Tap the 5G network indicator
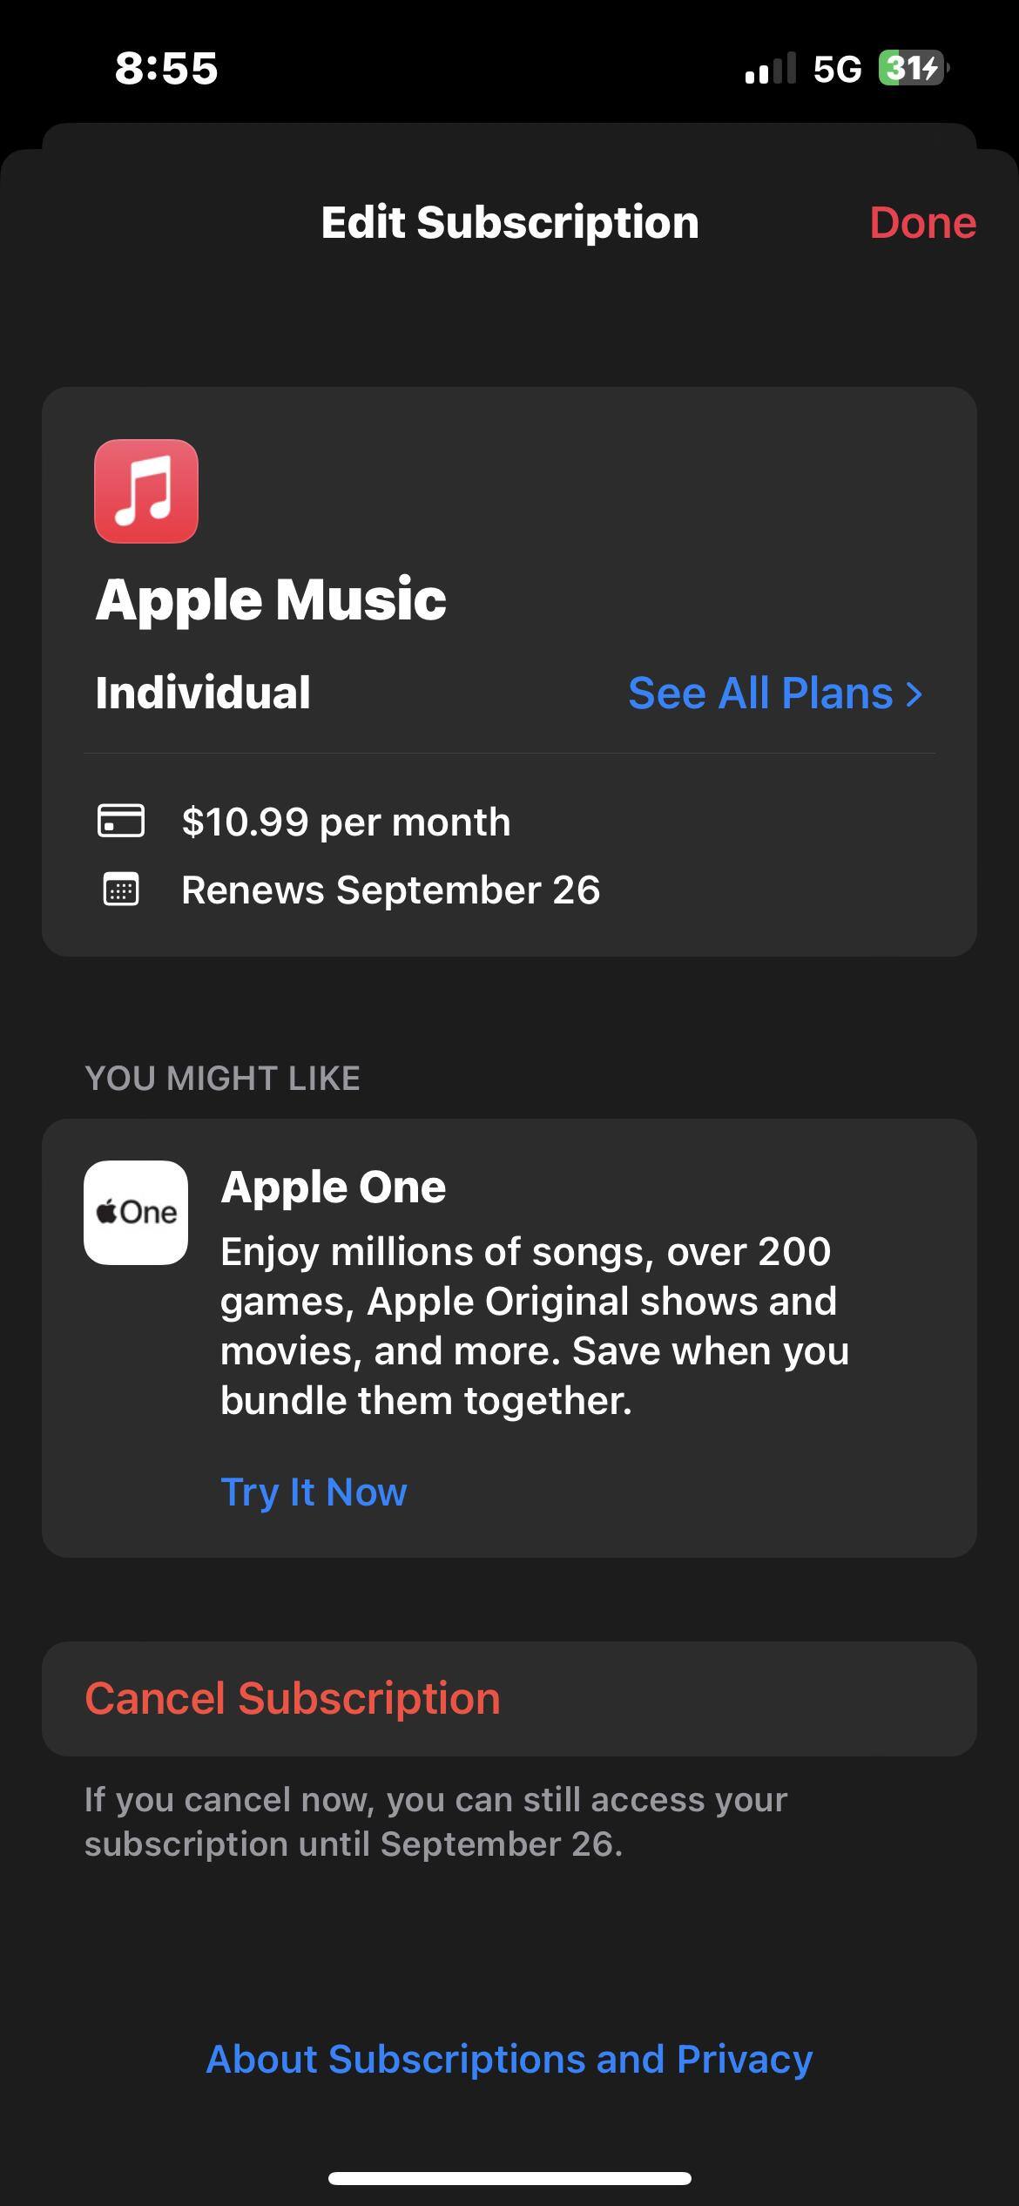This screenshot has height=2206, width=1019. (836, 69)
